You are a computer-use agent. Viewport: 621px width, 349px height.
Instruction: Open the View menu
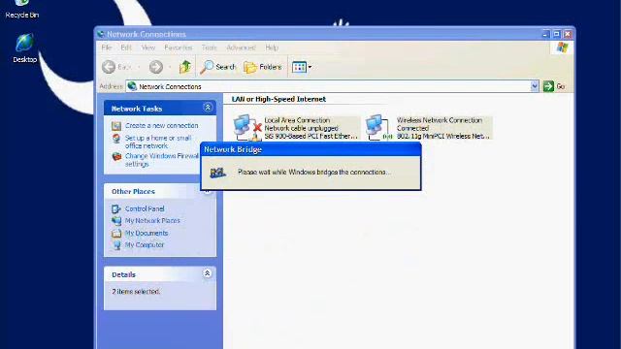point(148,48)
